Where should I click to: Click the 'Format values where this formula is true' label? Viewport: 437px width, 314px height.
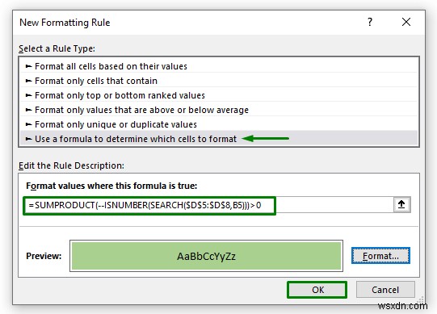tap(111, 186)
